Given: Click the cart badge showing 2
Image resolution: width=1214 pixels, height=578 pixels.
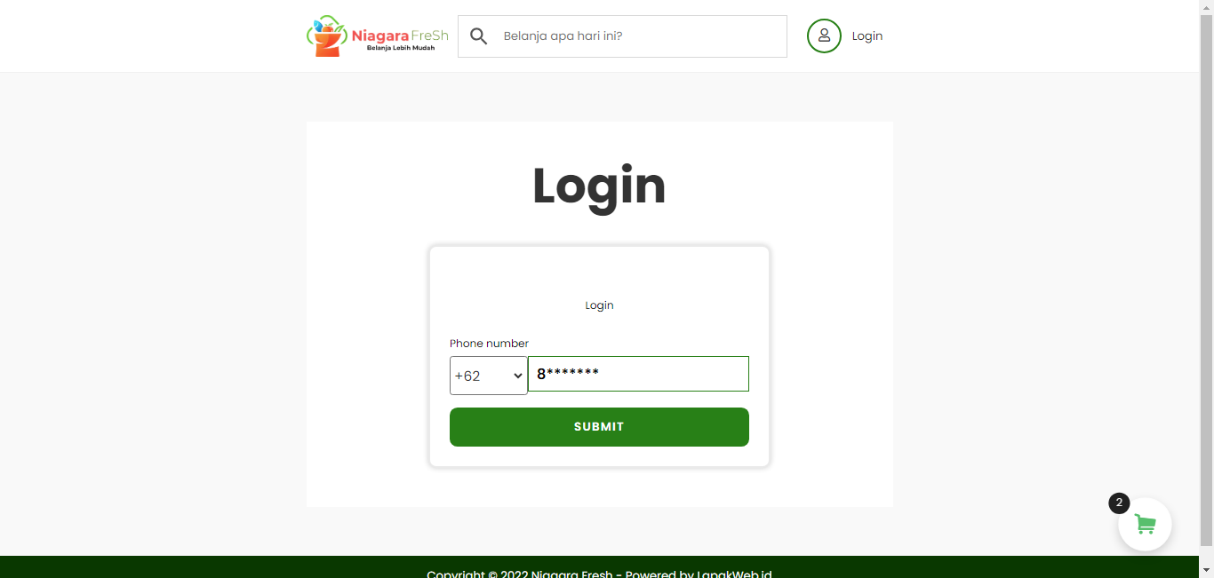Looking at the screenshot, I should (x=1119, y=503).
